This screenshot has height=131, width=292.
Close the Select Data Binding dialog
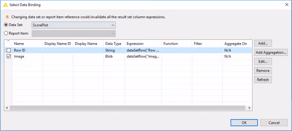coord(287,5)
